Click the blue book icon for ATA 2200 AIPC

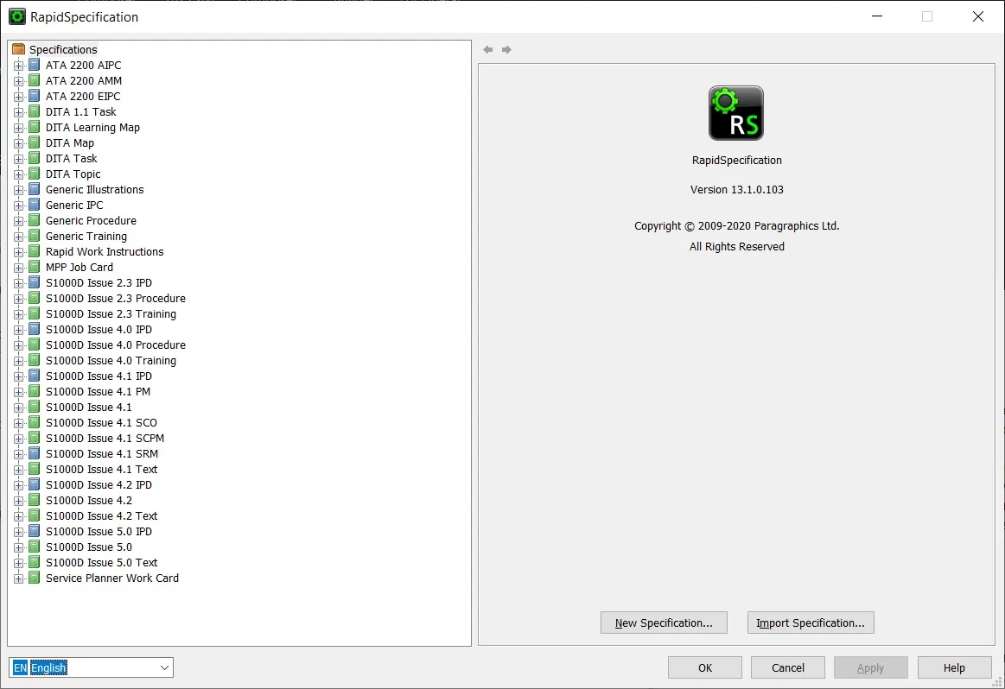(x=35, y=65)
